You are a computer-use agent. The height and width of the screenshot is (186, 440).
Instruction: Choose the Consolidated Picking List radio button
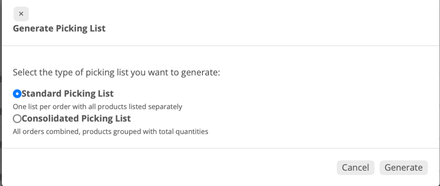pyautogui.click(x=17, y=119)
